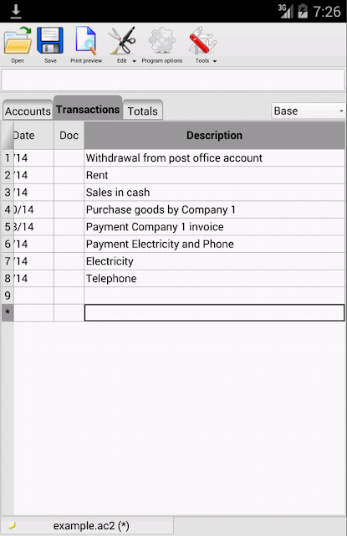
Task: Click the Edit scissors icon
Action: (122, 41)
